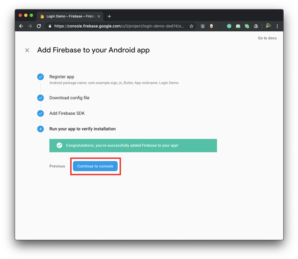The width and height of the screenshot is (298, 259).
Task: Click the green envelope mail extension icon
Action: coord(238,26)
